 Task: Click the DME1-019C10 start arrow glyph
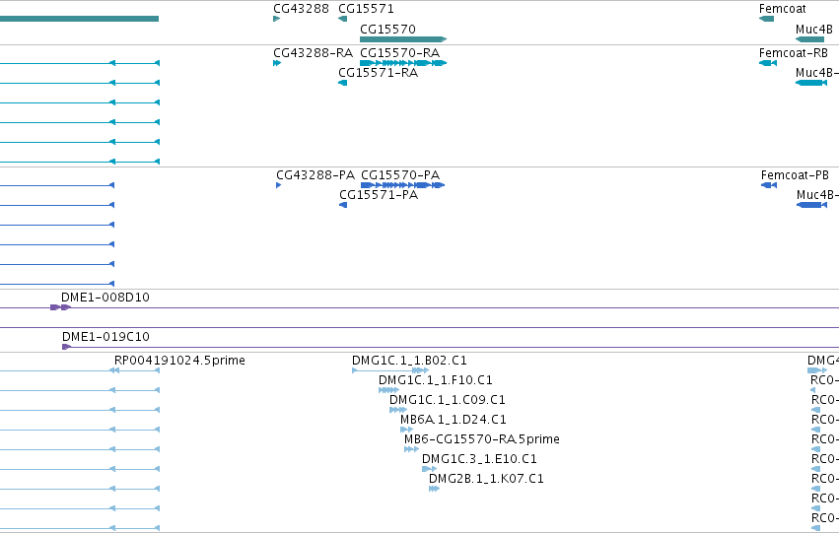pos(66,347)
